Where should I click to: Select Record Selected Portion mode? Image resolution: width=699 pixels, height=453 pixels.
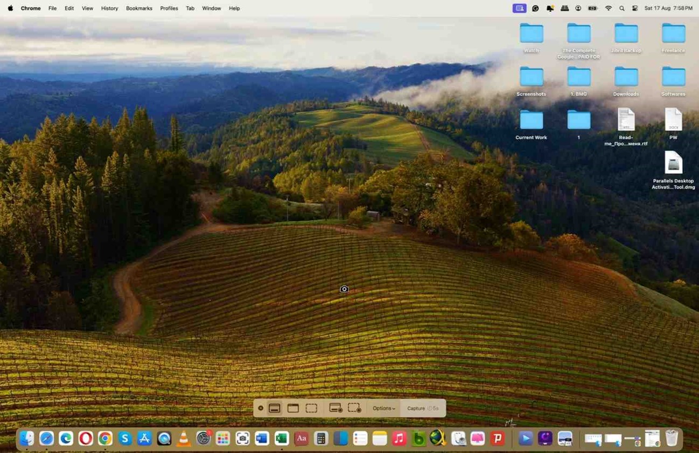354,408
